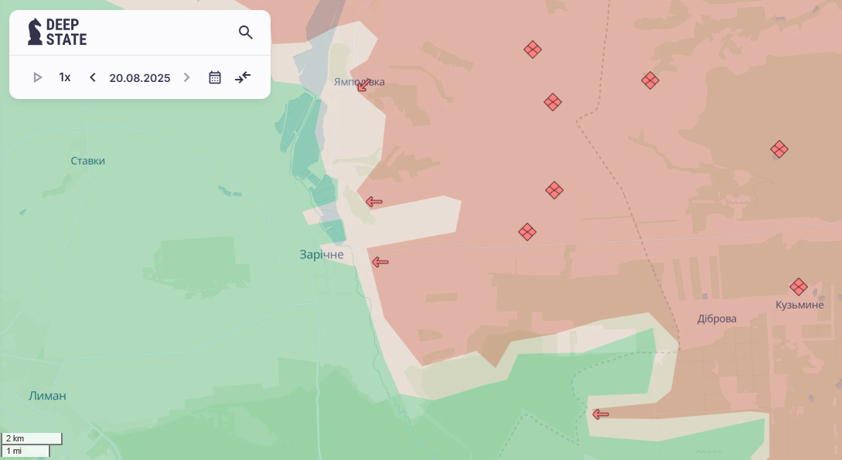842x460 pixels.
Task: Click the date 20.08.2025
Action: click(139, 77)
